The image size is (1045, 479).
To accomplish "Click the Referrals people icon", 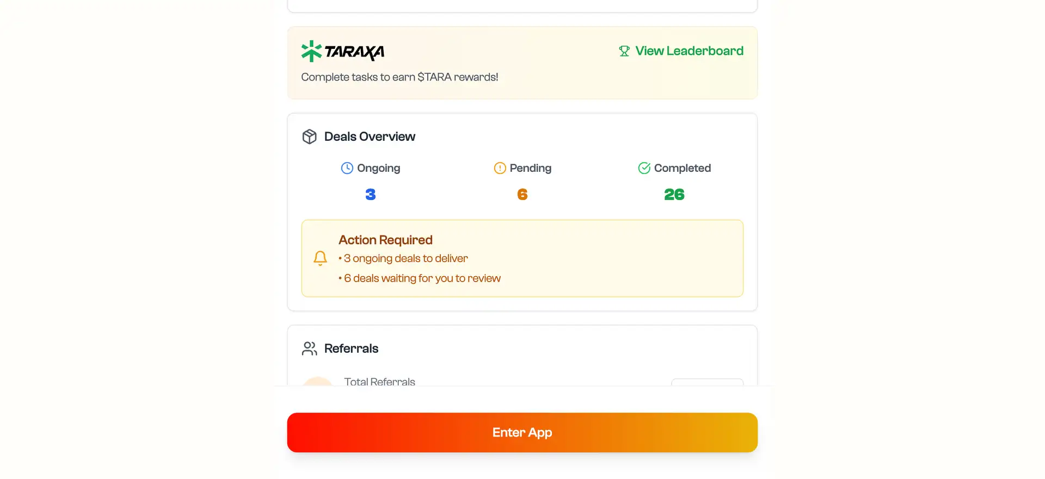I will click(310, 349).
